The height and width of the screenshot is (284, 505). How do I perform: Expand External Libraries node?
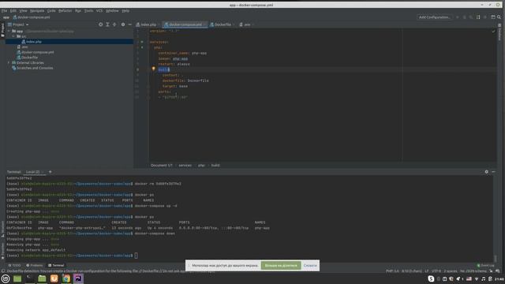click(9, 63)
